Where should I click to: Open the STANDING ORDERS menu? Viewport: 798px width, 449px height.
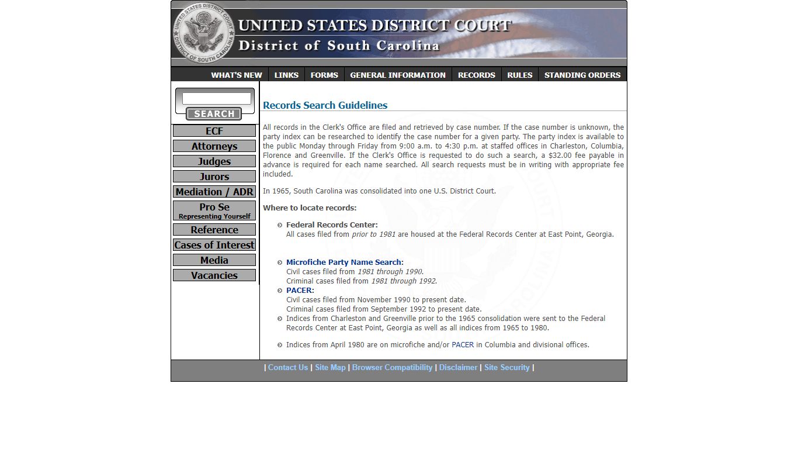[582, 75]
